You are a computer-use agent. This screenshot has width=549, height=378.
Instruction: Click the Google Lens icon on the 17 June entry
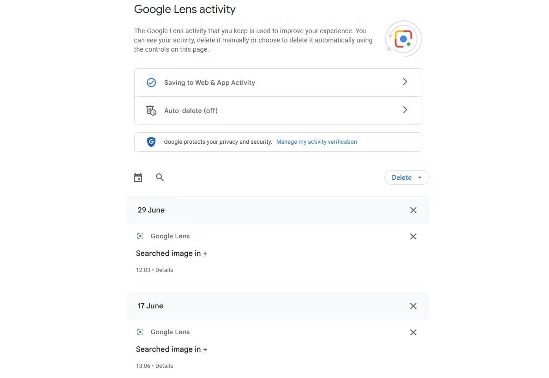coord(140,331)
